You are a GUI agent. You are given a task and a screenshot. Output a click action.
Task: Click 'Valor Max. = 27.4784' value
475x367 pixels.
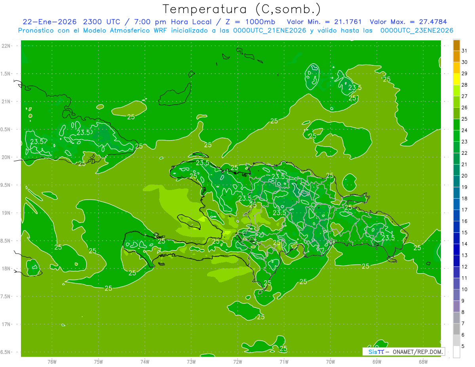tap(408, 22)
